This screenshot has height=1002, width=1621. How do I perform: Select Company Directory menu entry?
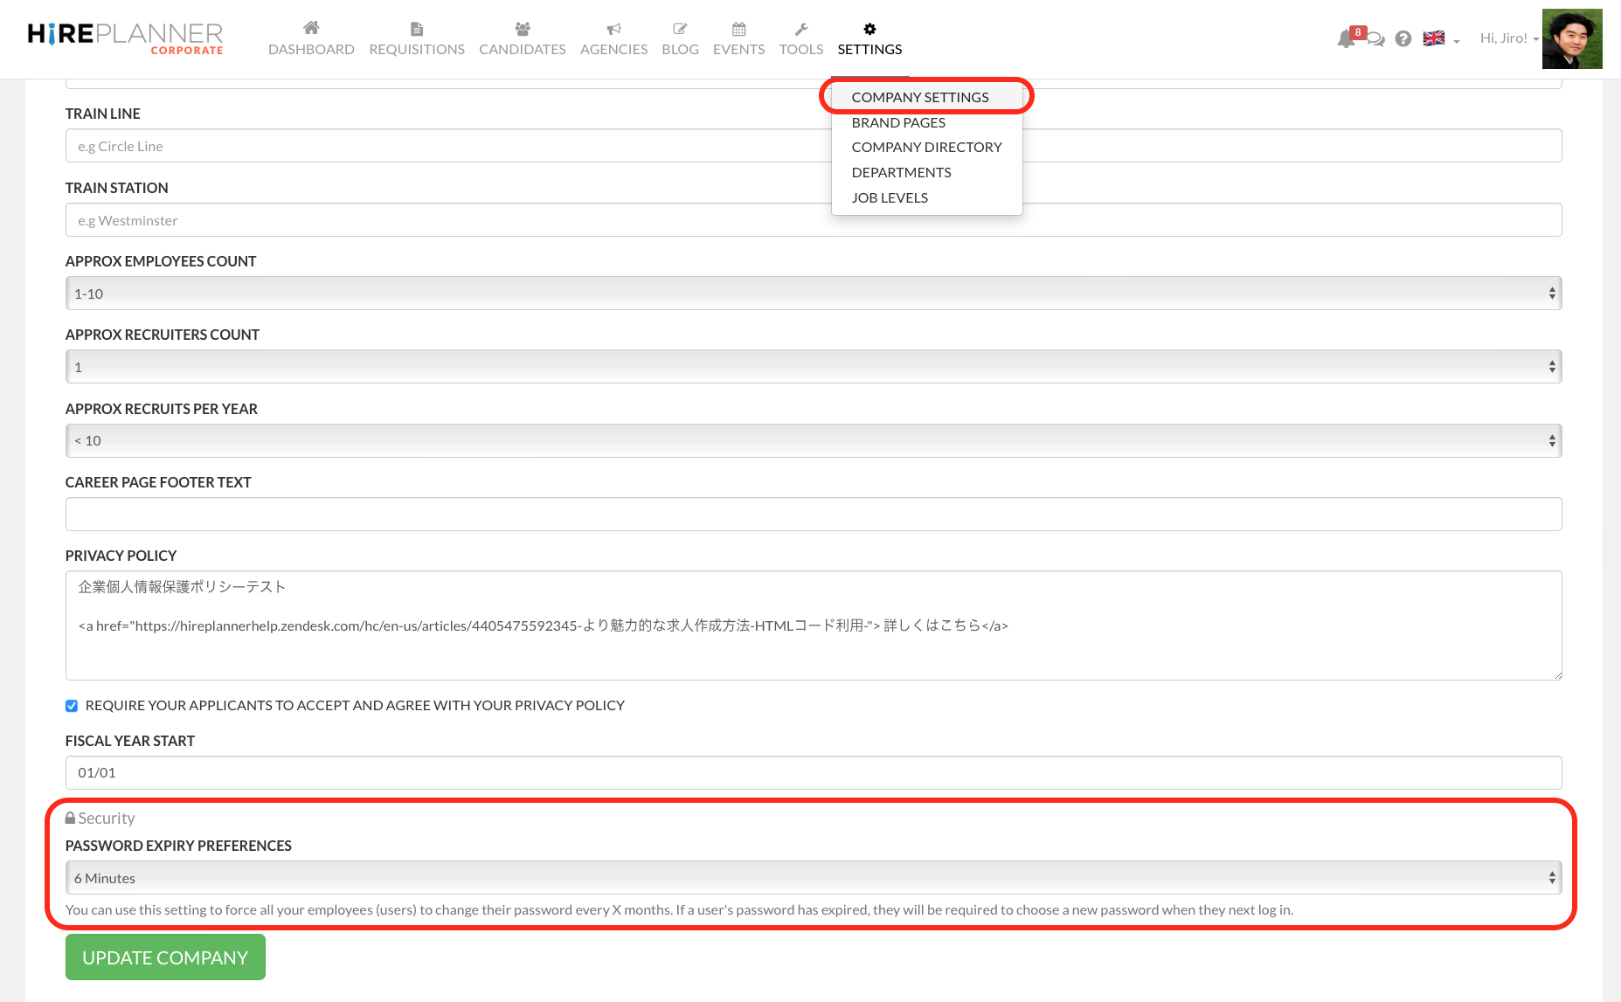click(x=926, y=147)
